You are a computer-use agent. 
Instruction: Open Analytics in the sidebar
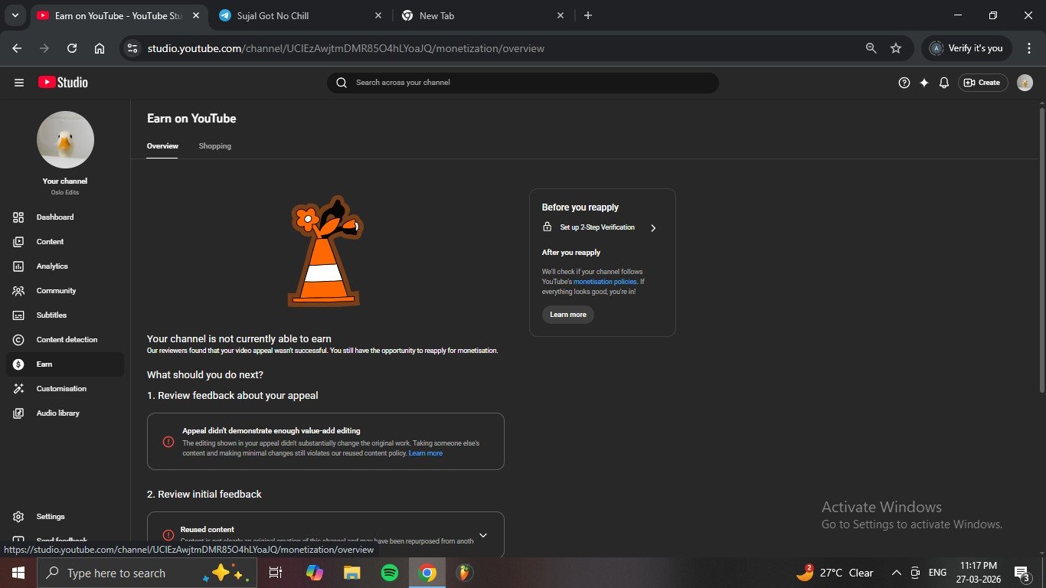point(52,266)
